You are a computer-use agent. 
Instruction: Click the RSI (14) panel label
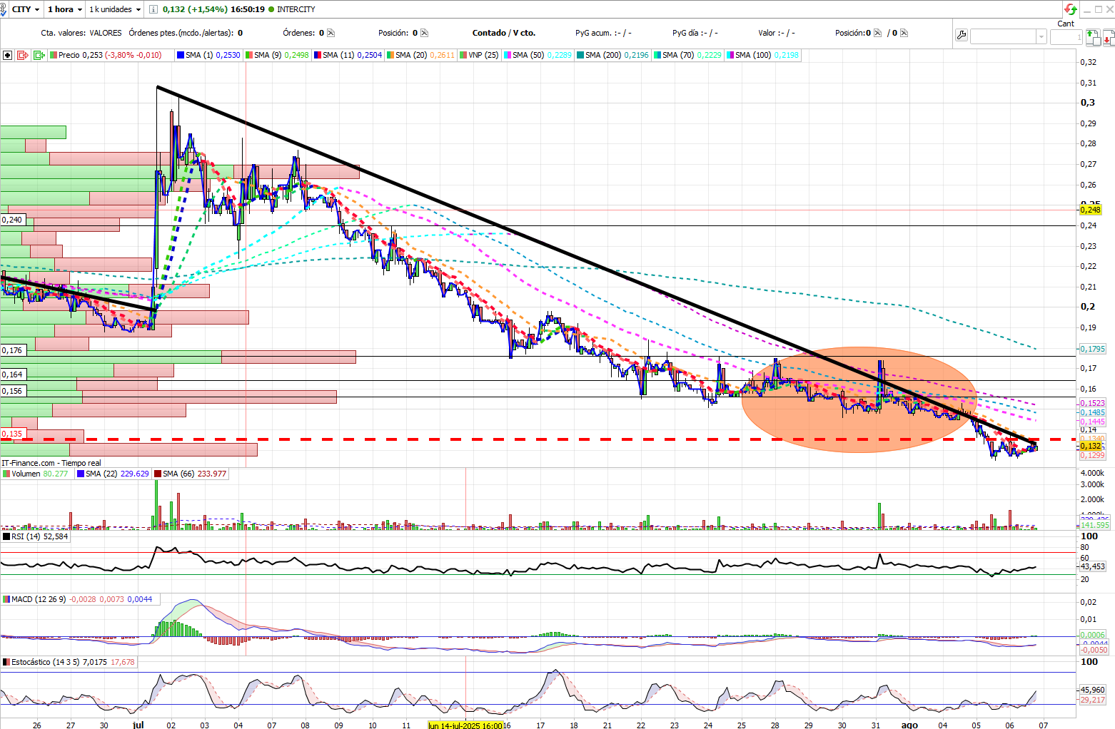coord(36,536)
